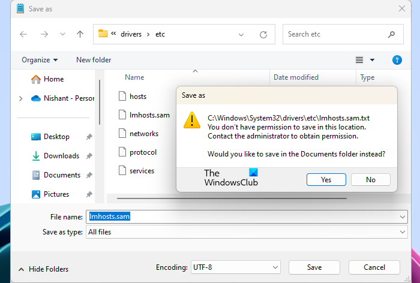Select the hosts file

tap(138, 97)
